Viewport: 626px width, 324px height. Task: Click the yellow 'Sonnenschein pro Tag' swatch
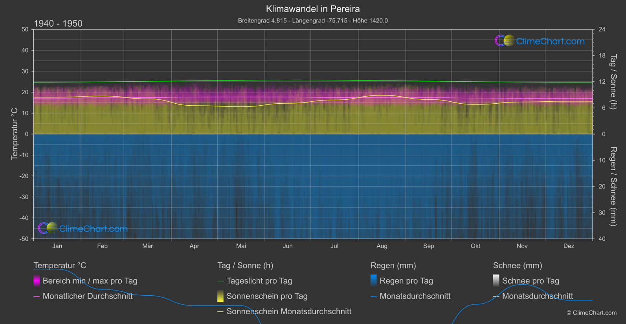point(220,296)
